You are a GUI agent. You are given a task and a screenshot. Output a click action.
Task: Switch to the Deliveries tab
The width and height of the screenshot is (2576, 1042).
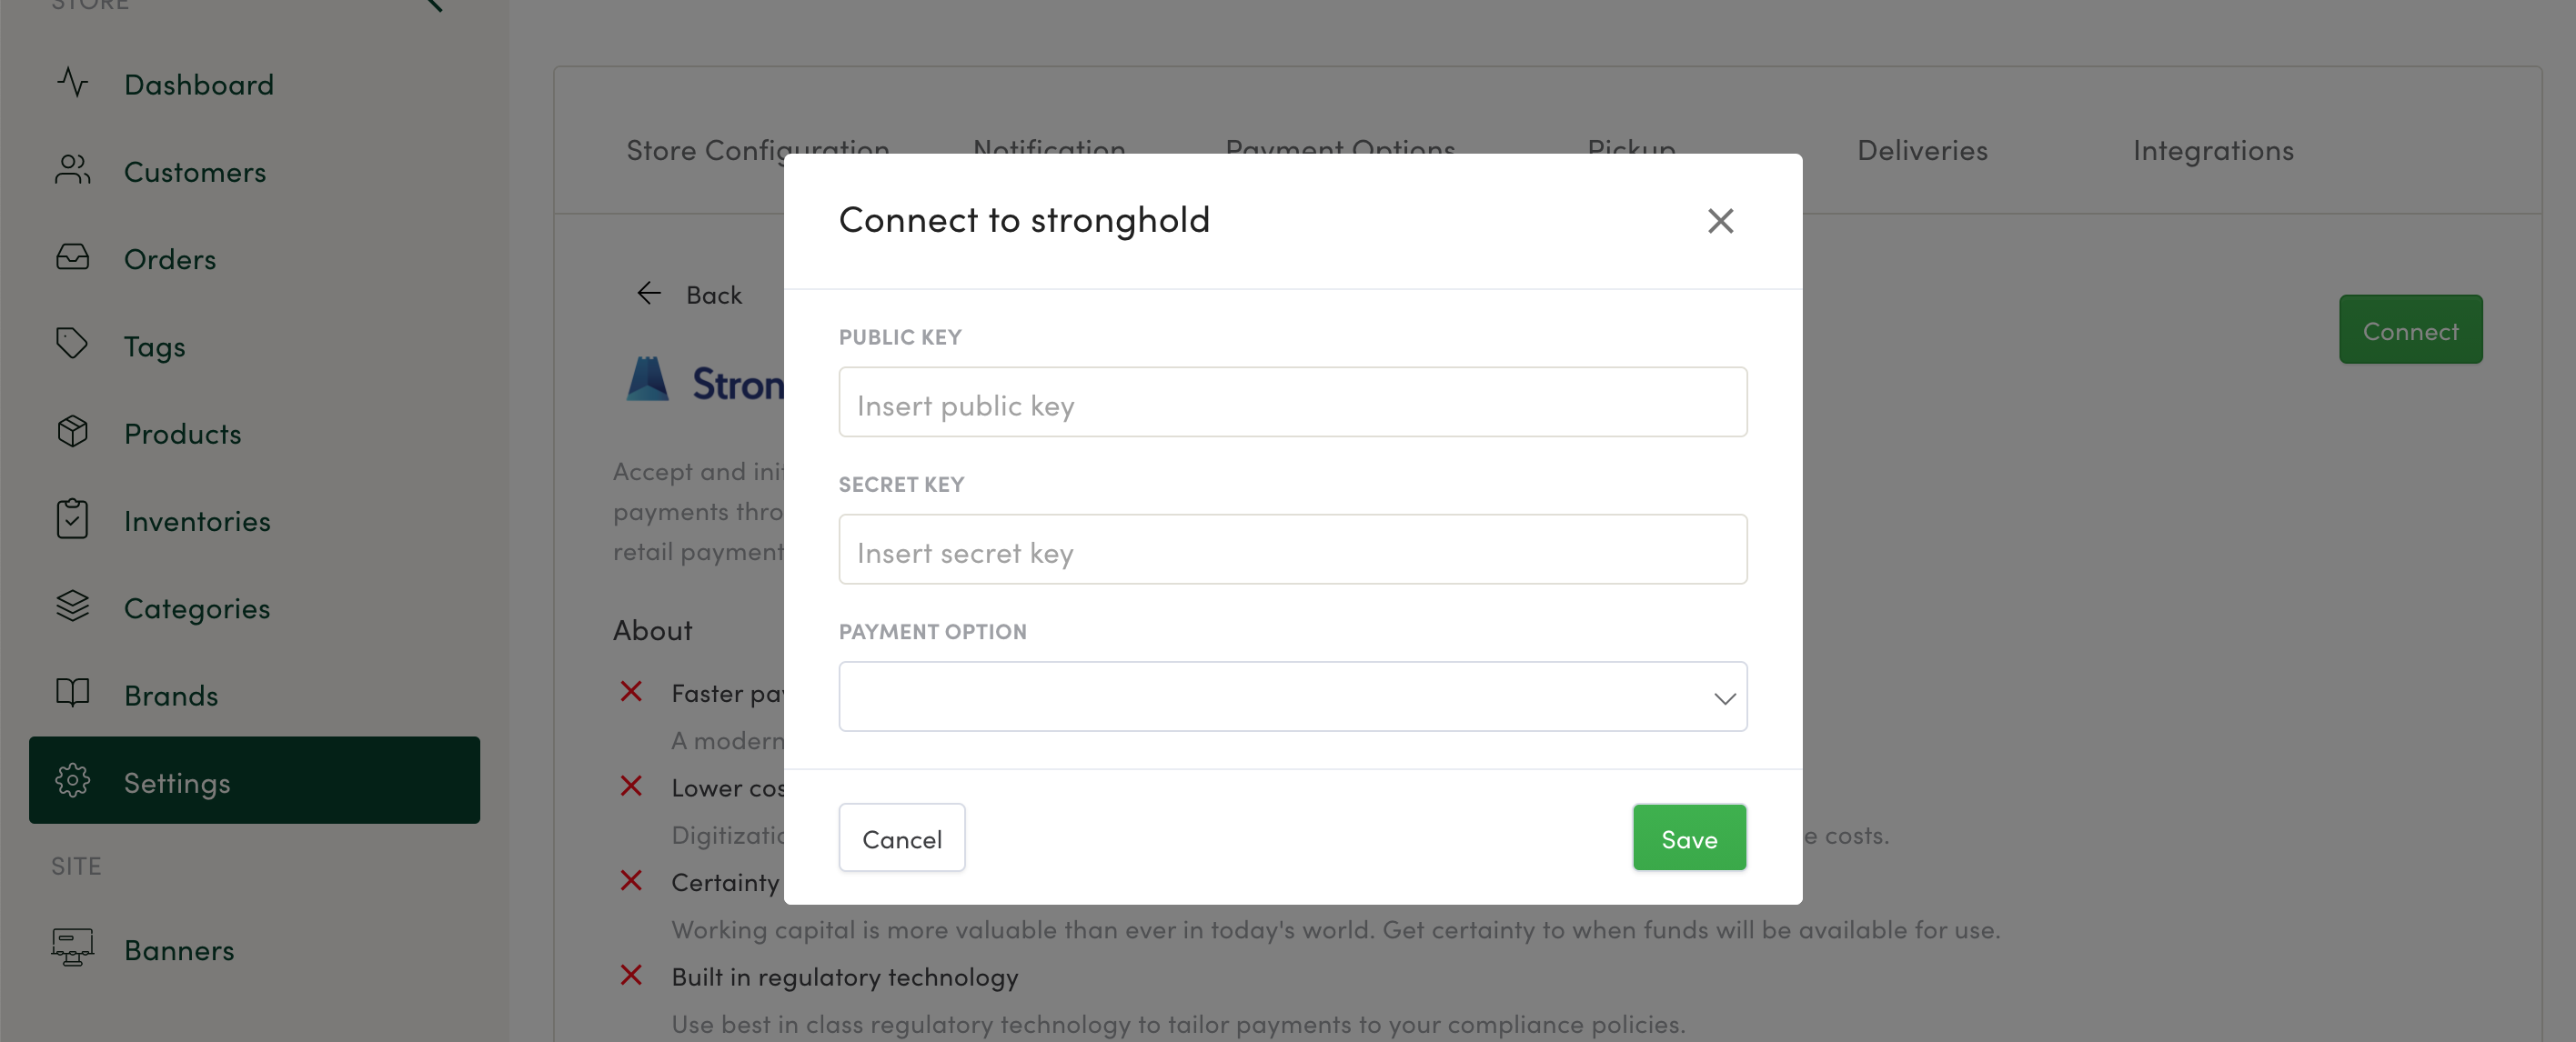(x=1922, y=151)
